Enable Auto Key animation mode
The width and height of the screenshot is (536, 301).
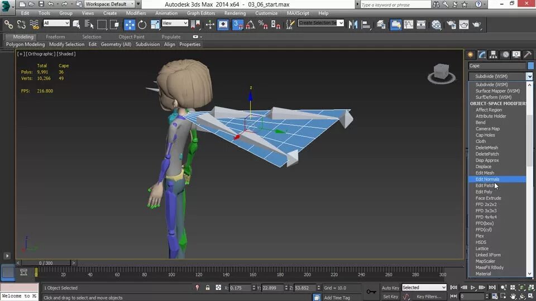point(390,288)
